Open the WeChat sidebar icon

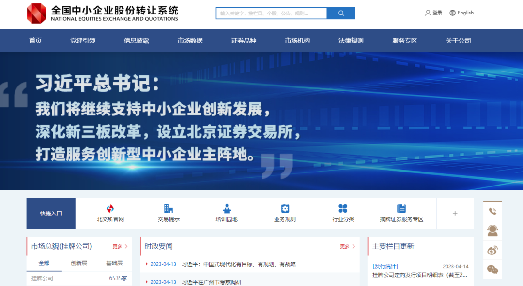click(492, 269)
